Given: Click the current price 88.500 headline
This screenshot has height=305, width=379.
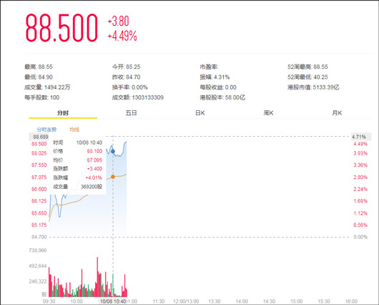Looking at the screenshot, I should (61, 28).
